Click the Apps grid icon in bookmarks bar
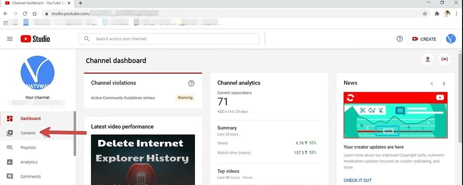Screen dimensions: 463x185 pos(5,22)
